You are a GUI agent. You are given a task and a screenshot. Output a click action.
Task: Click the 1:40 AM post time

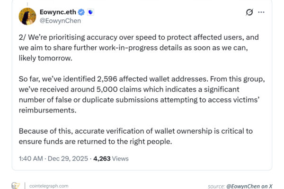click(31, 159)
